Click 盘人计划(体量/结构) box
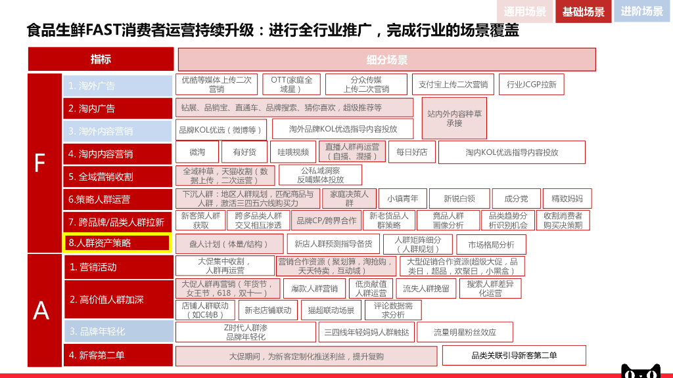This screenshot has width=673, height=378. pos(229,244)
